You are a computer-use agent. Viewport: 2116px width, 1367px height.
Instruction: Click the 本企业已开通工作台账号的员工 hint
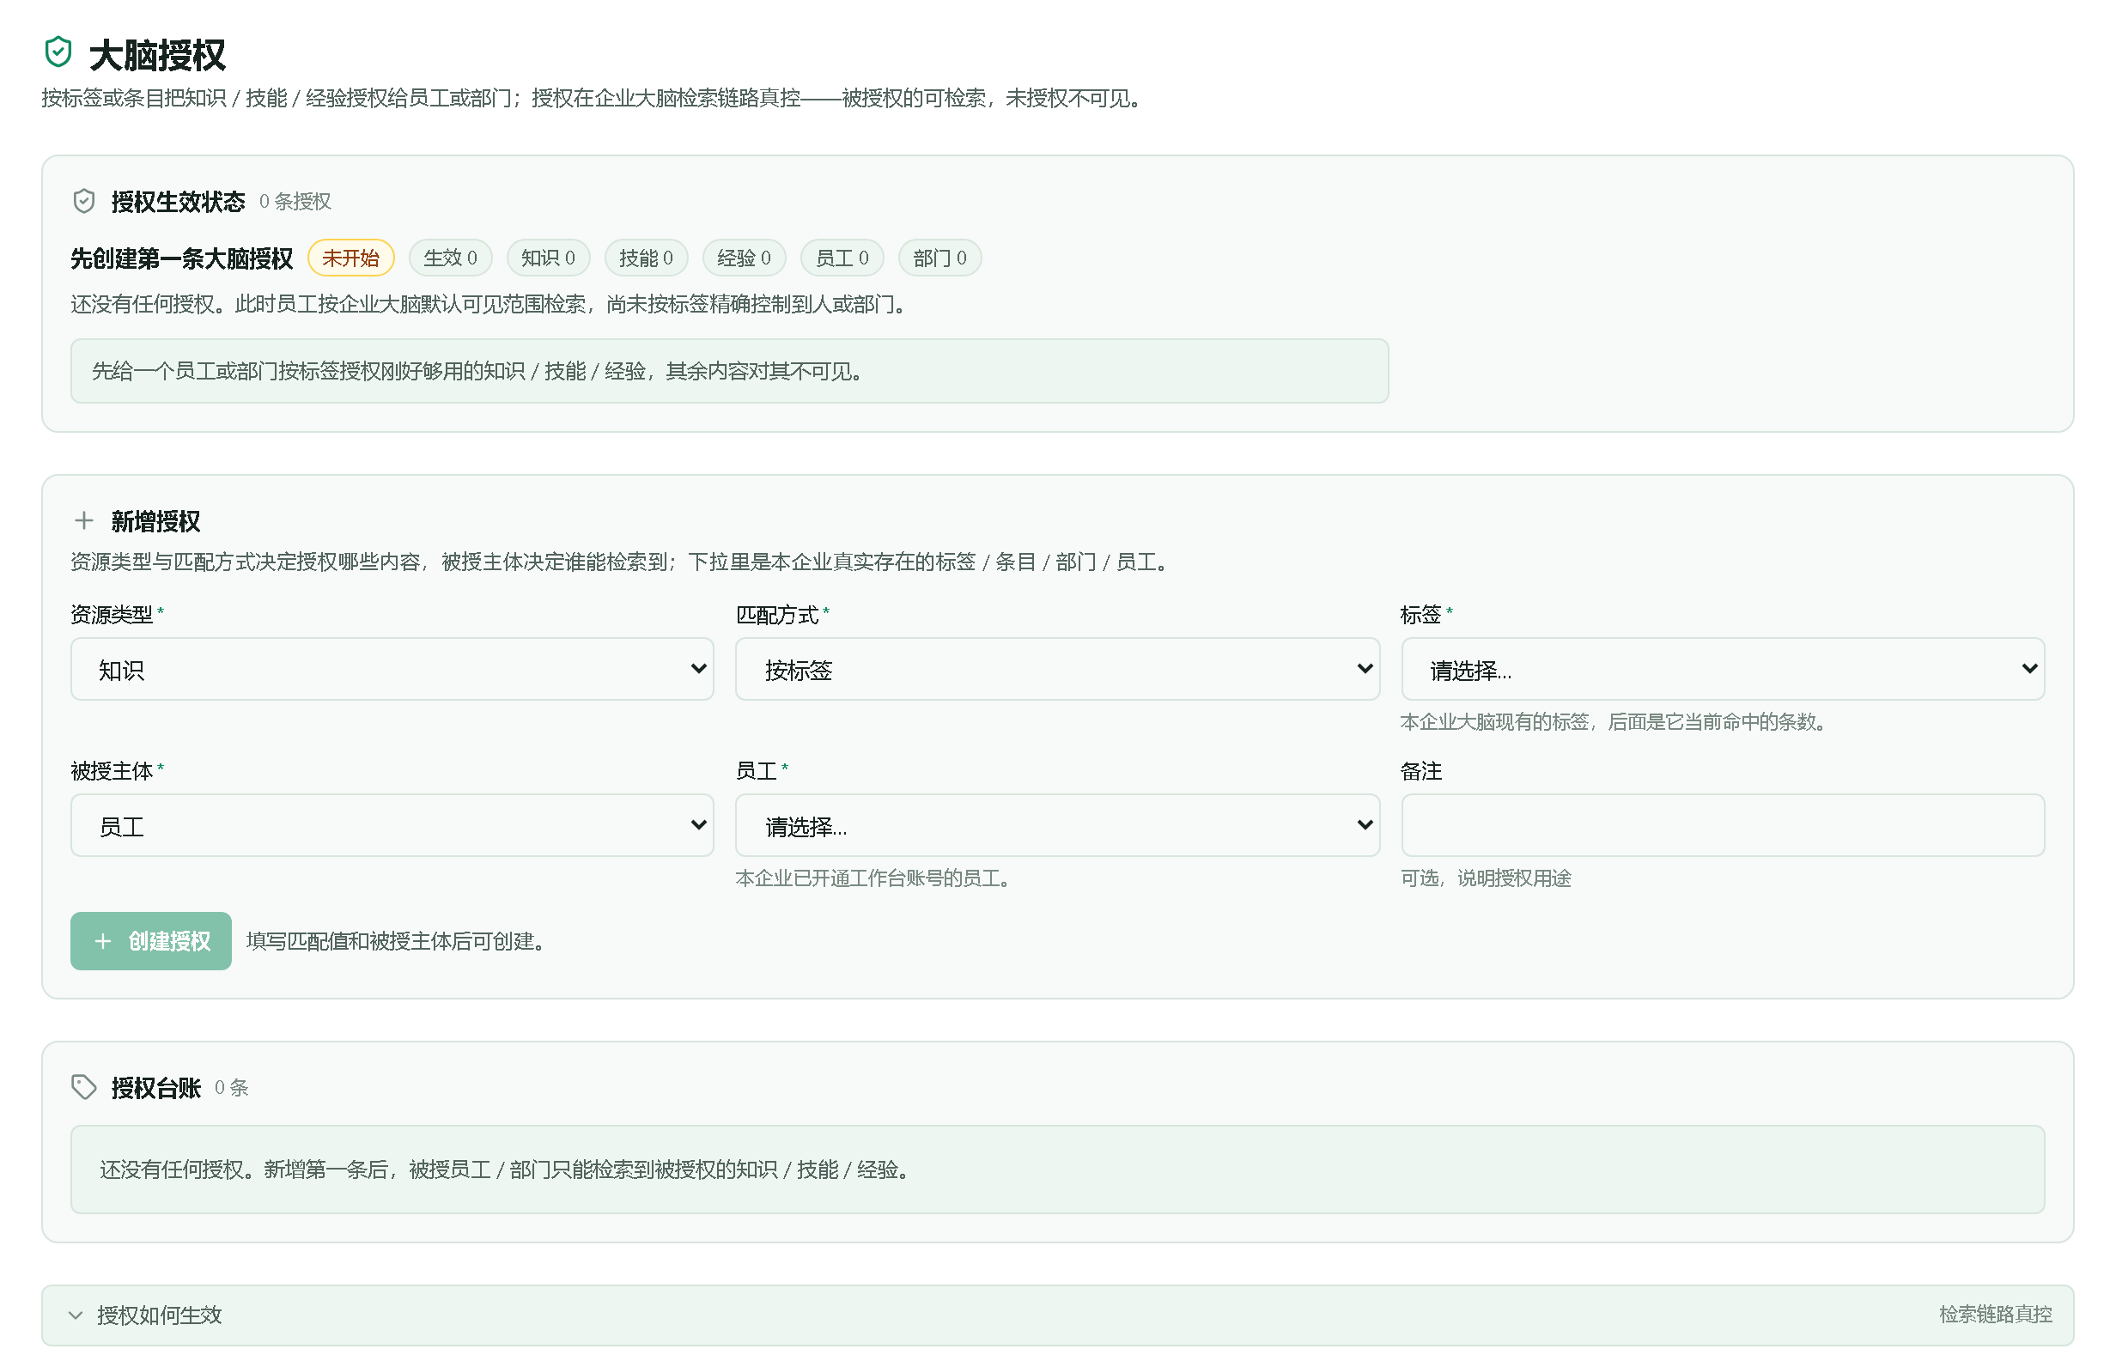tap(873, 878)
